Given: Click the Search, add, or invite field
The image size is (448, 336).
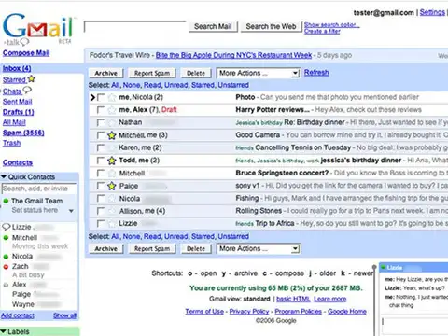Looking at the screenshot, I should [39, 189].
